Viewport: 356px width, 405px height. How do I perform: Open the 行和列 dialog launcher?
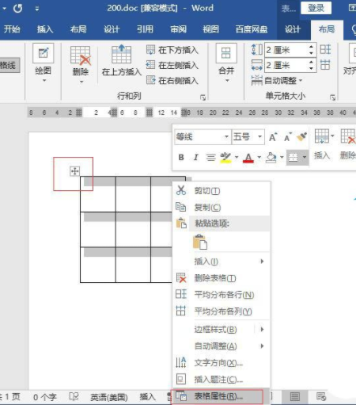[203, 97]
